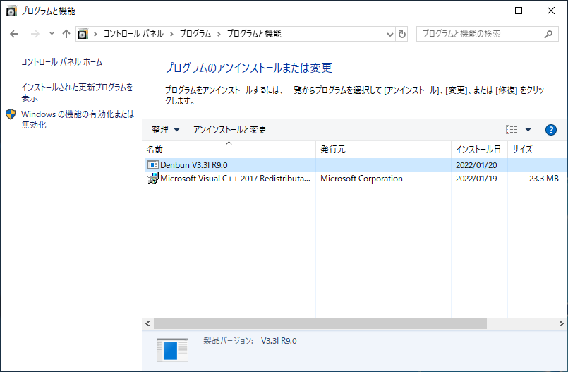Sort by インストール日 column header
The width and height of the screenshot is (568, 372).
click(x=479, y=149)
